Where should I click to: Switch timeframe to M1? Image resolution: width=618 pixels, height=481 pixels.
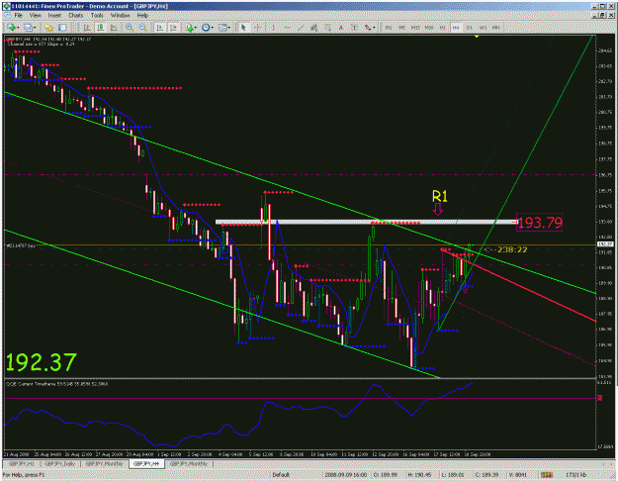tap(389, 28)
